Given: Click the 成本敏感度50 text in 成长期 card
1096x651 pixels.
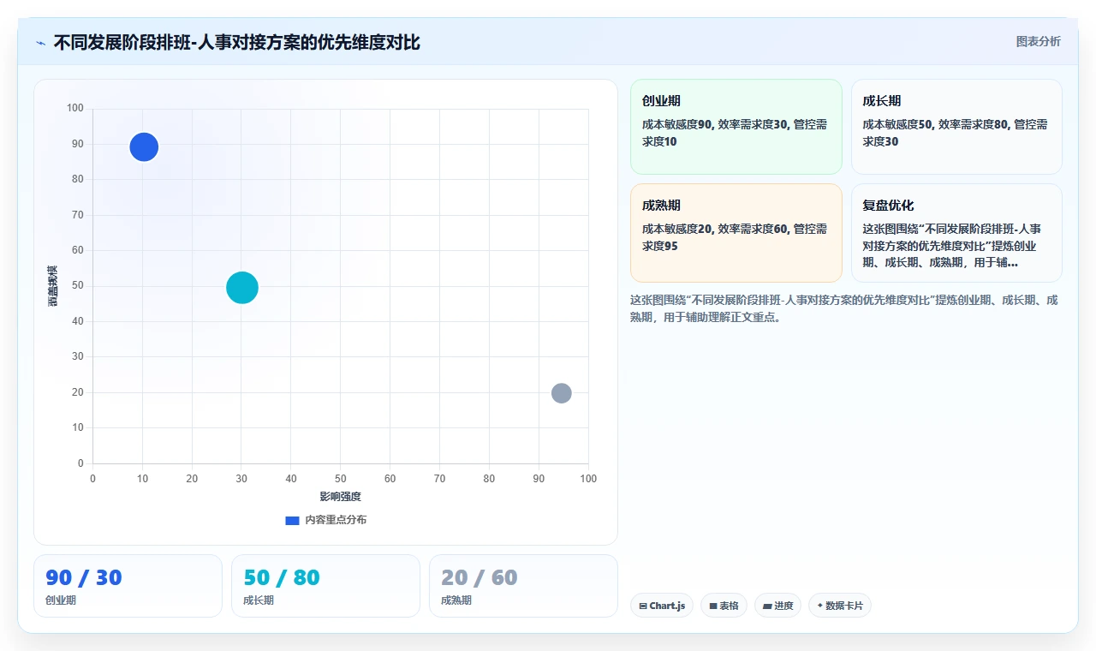Looking at the screenshot, I should 897,124.
